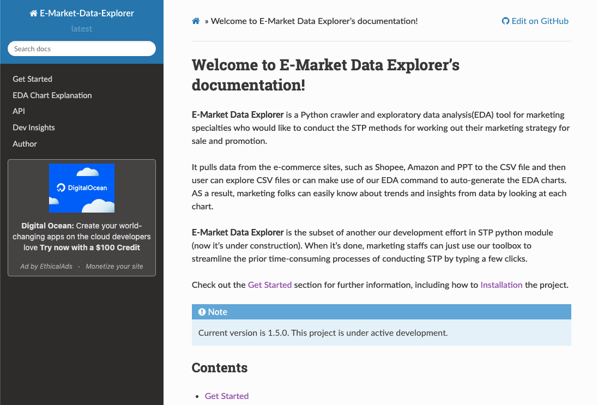Click the 'latest' version label

82,28
